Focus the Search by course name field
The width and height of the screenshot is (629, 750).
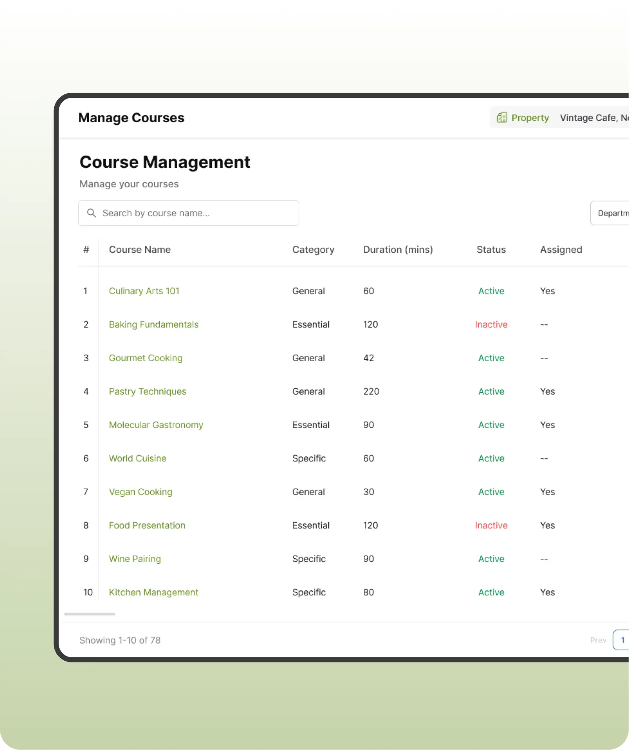189,213
